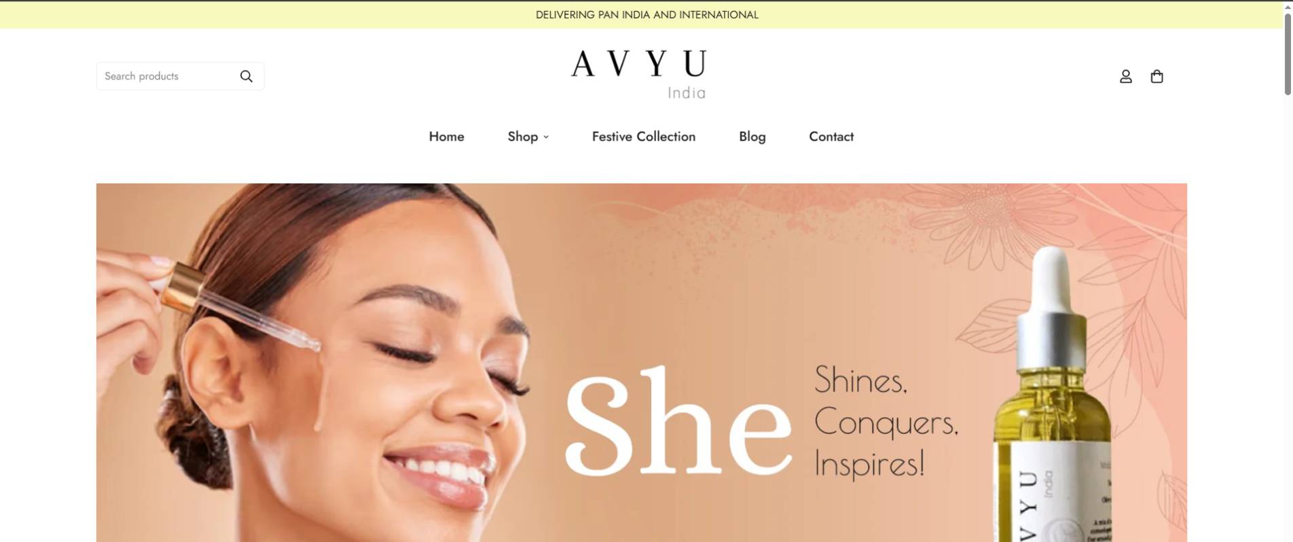This screenshot has height=542, width=1293.
Task: Open the Festive Collection page
Action: tap(644, 137)
